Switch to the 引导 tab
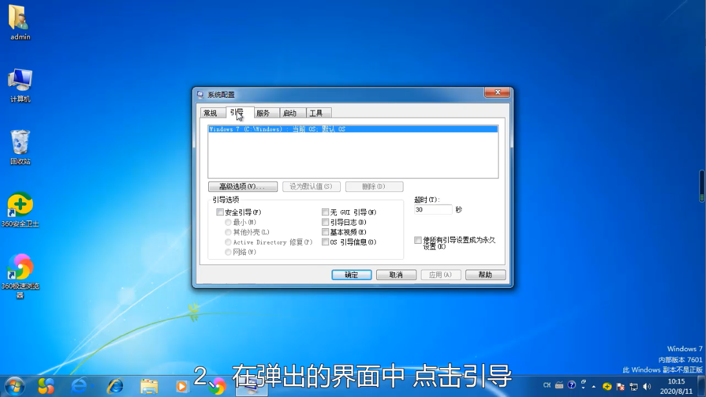 click(239, 112)
